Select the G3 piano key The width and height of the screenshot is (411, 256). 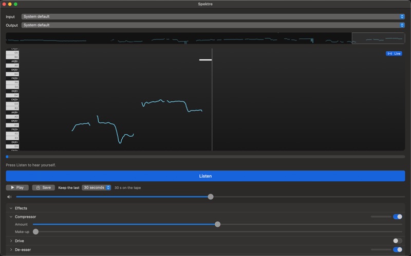click(x=12, y=125)
